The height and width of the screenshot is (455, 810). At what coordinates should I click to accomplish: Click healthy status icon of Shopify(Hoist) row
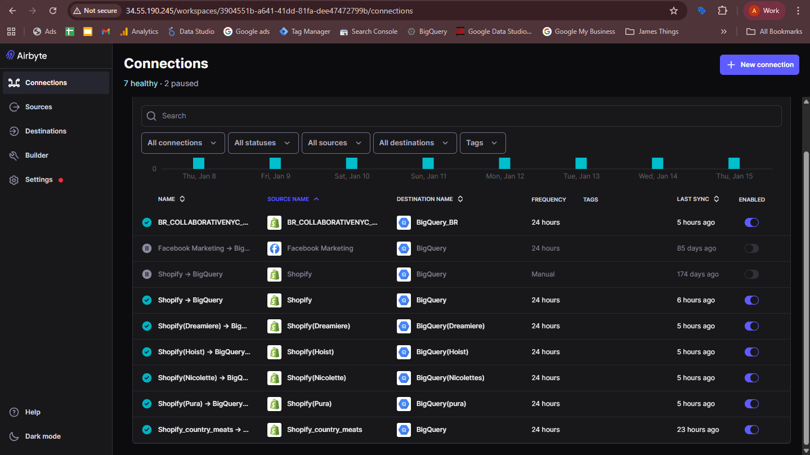[x=147, y=352]
